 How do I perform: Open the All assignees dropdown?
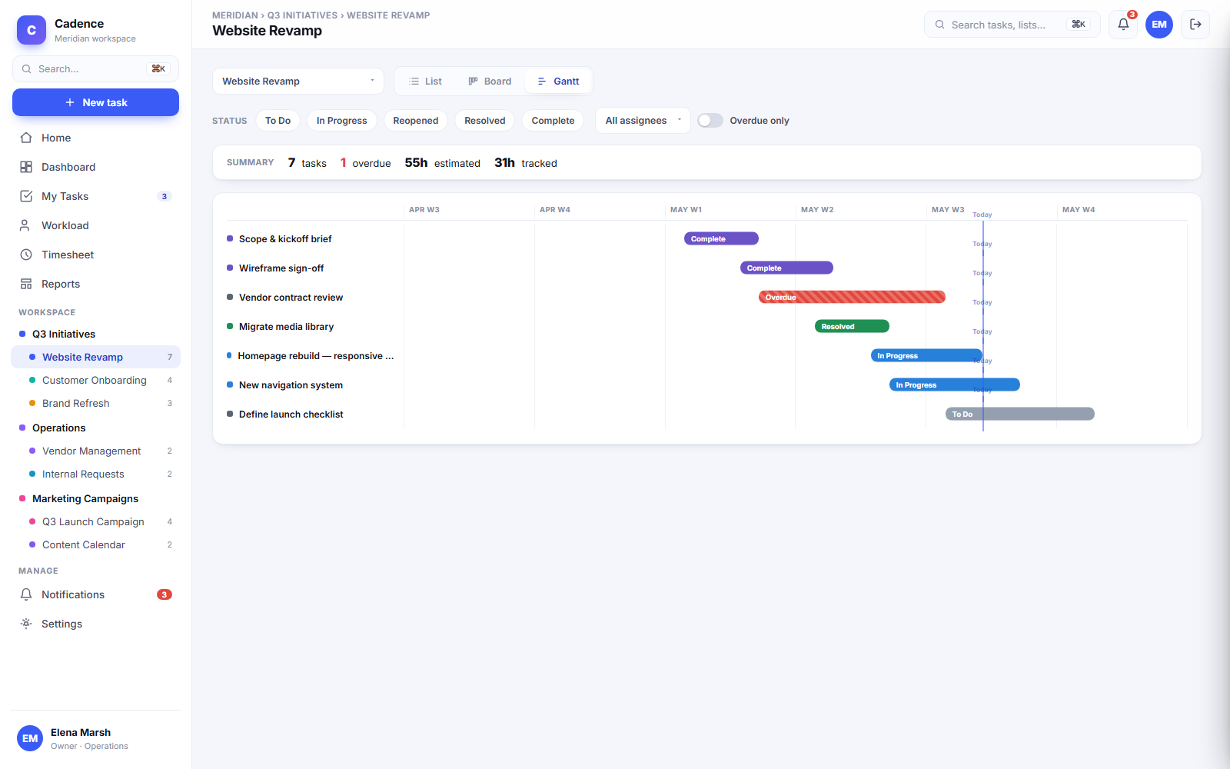(643, 121)
